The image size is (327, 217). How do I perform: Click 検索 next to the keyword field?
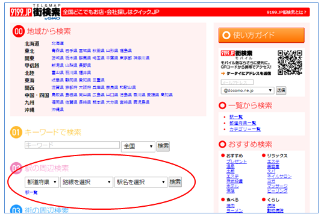point(163,146)
